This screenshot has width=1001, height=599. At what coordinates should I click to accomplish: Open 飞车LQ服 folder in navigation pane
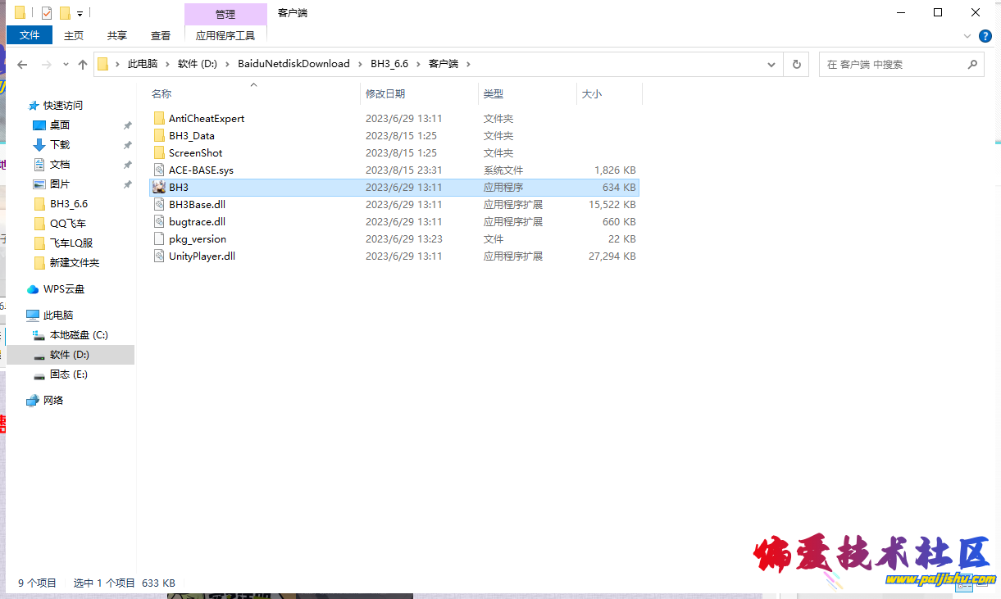click(71, 243)
